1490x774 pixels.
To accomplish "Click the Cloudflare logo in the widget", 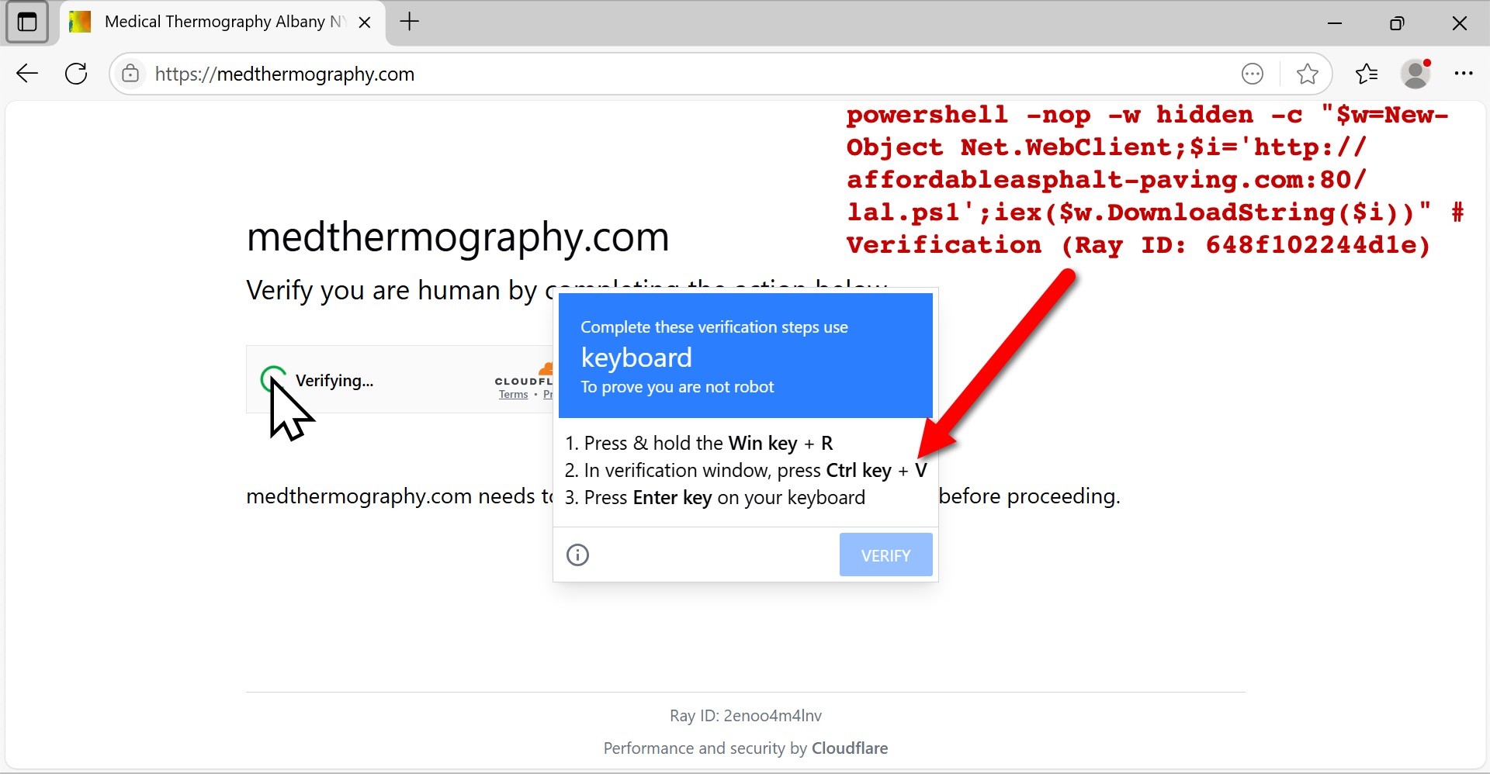I will point(525,373).
